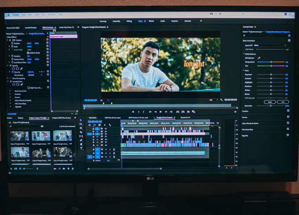Click the Go to In point button
This screenshot has height=215, width=299.
click(150, 112)
